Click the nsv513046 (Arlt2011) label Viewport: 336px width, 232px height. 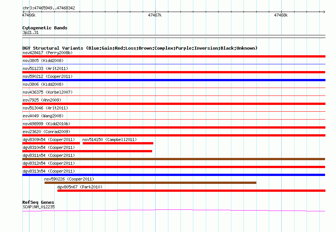tap(45, 108)
